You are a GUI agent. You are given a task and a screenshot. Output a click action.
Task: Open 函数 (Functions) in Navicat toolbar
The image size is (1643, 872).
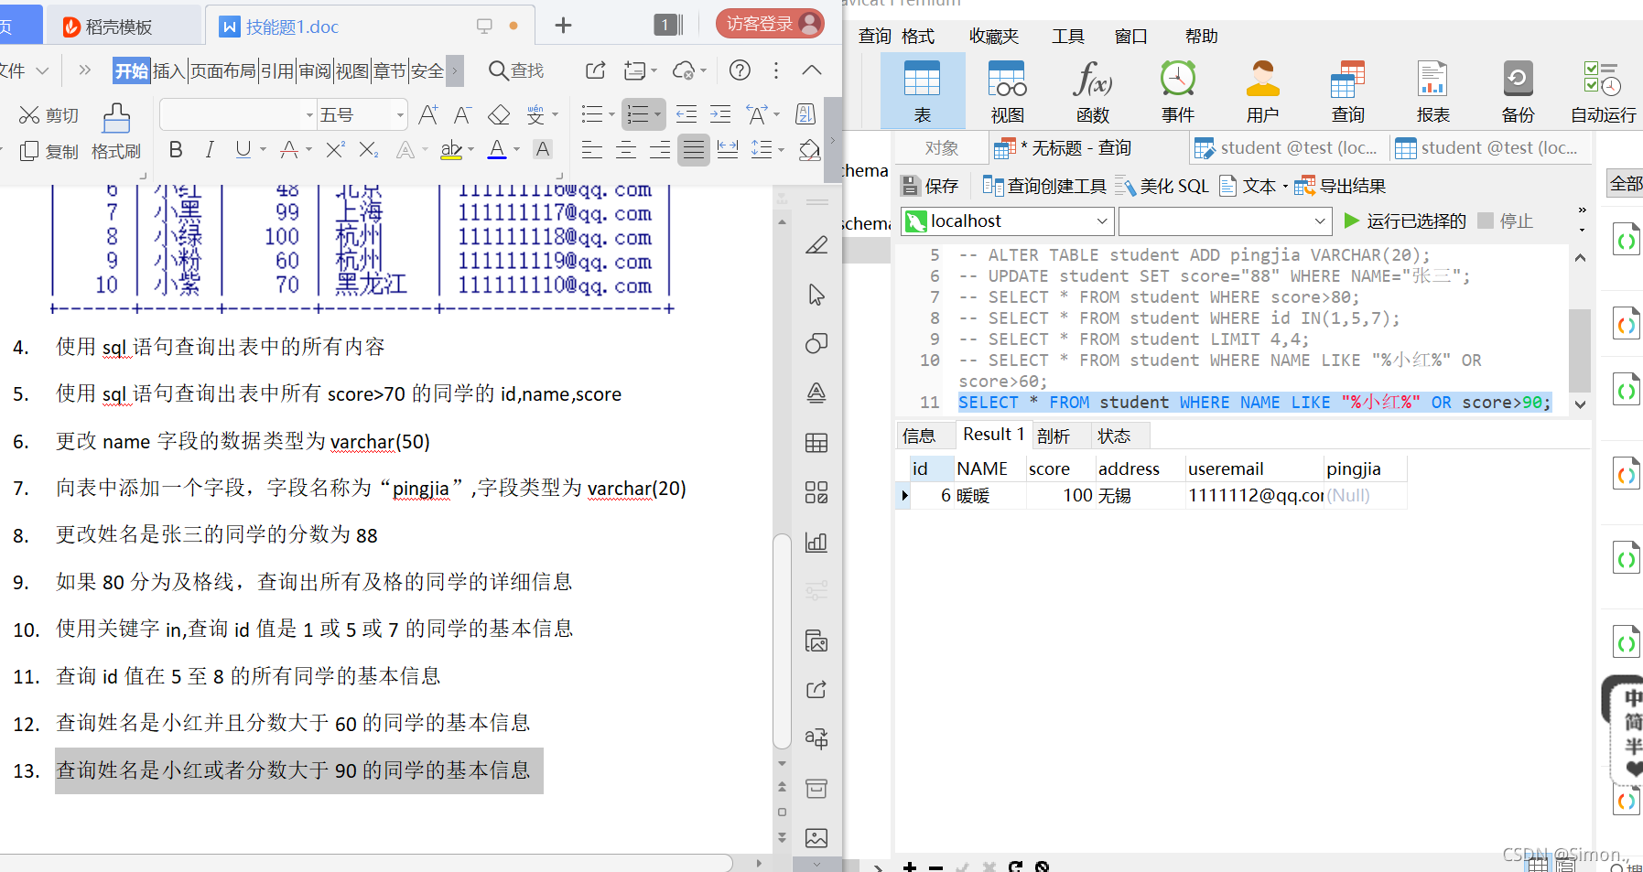(1093, 91)
